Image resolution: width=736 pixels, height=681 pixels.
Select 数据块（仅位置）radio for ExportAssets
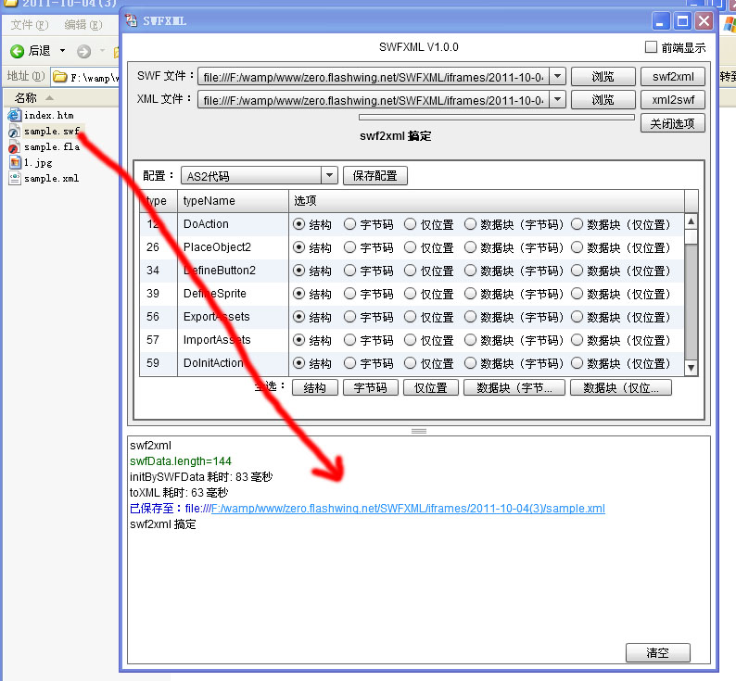[x=577, y=317]
